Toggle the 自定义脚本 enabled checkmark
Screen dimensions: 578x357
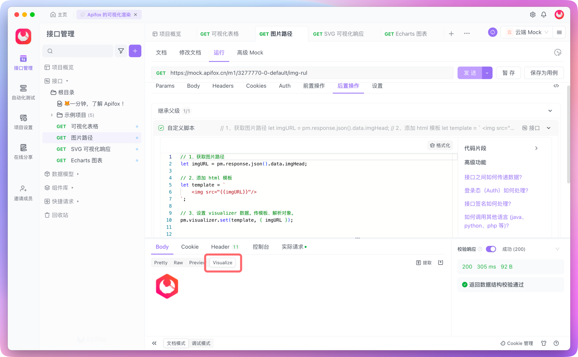tap(161, 128)
